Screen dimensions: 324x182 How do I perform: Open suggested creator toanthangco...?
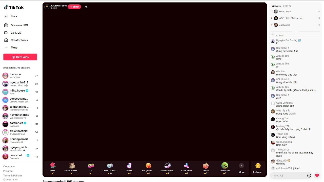(x=20, y=108)
